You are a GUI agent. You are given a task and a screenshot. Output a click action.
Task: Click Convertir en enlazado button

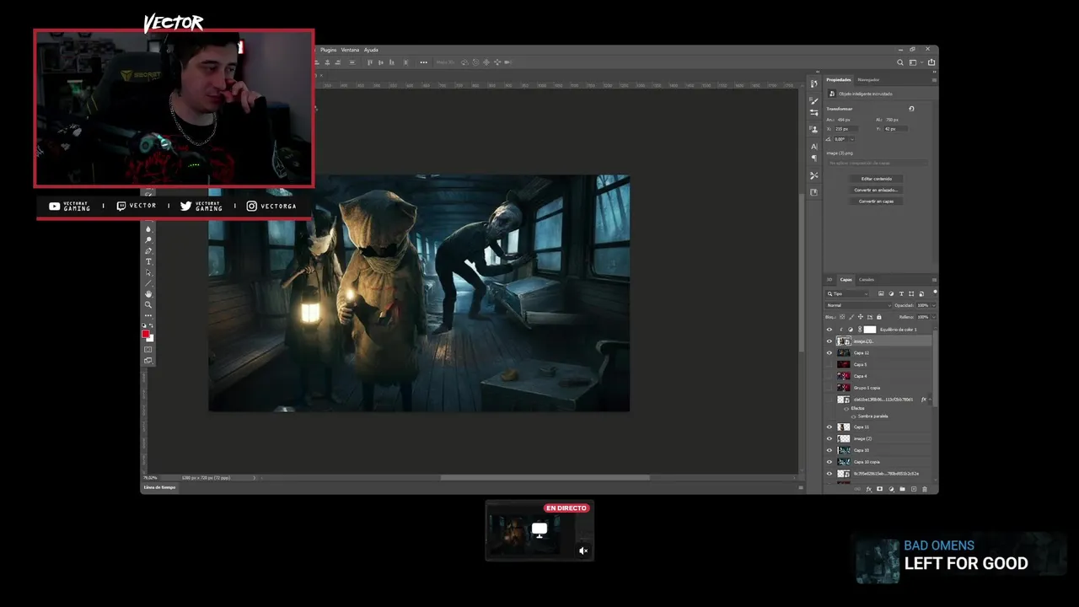pos(877,190)
